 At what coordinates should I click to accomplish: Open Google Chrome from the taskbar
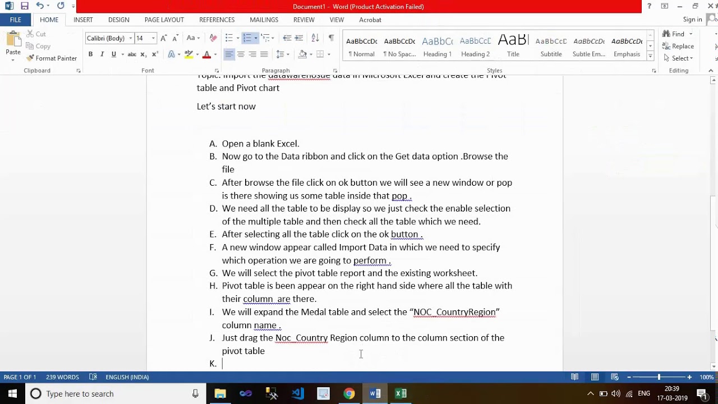[349, 393]
